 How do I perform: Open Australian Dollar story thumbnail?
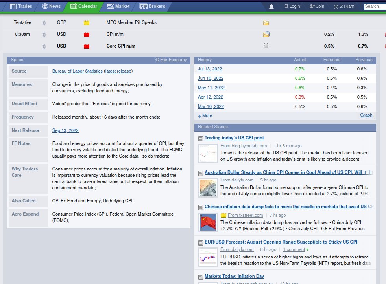pyautogui.click(x=208, y=188)
